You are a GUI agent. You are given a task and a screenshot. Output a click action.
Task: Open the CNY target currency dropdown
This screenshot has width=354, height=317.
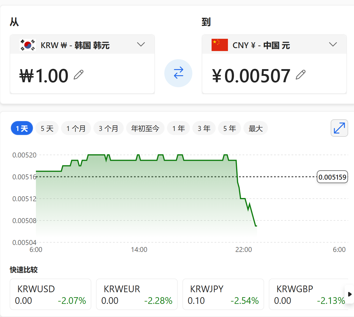[333, 45]
